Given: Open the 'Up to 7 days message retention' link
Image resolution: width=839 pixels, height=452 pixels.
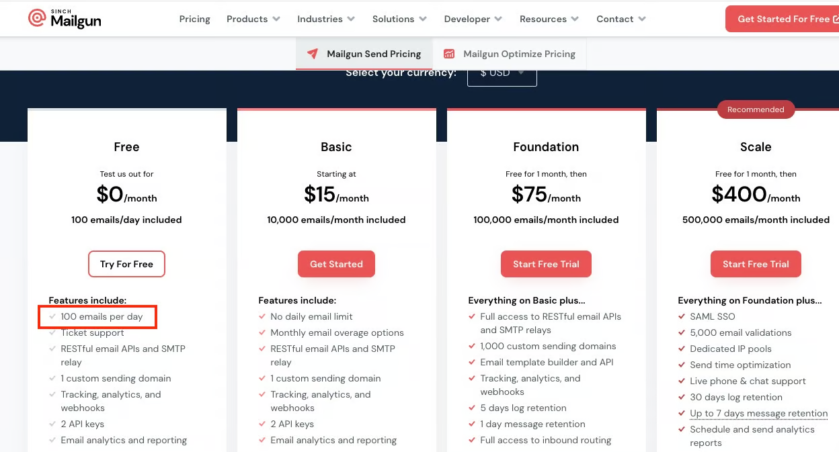Looking at the screenshot, I should pyautogui.click(x=758, y=413).
